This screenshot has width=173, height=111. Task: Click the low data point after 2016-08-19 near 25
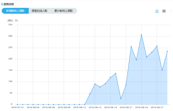(x=121, y=99)
